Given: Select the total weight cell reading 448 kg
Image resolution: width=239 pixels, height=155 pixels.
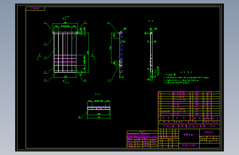Looking at the screenshot, I should point(211,122).
